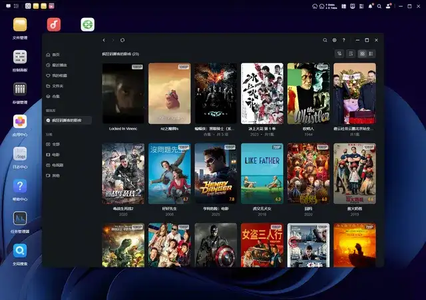Viewport: 426px width, 300px height.
Task: Open the first cloud status icon
Action: click(315, 6)
